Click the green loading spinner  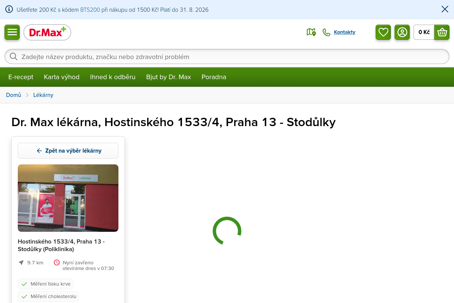pyautogui.click(x=227, y=231)
